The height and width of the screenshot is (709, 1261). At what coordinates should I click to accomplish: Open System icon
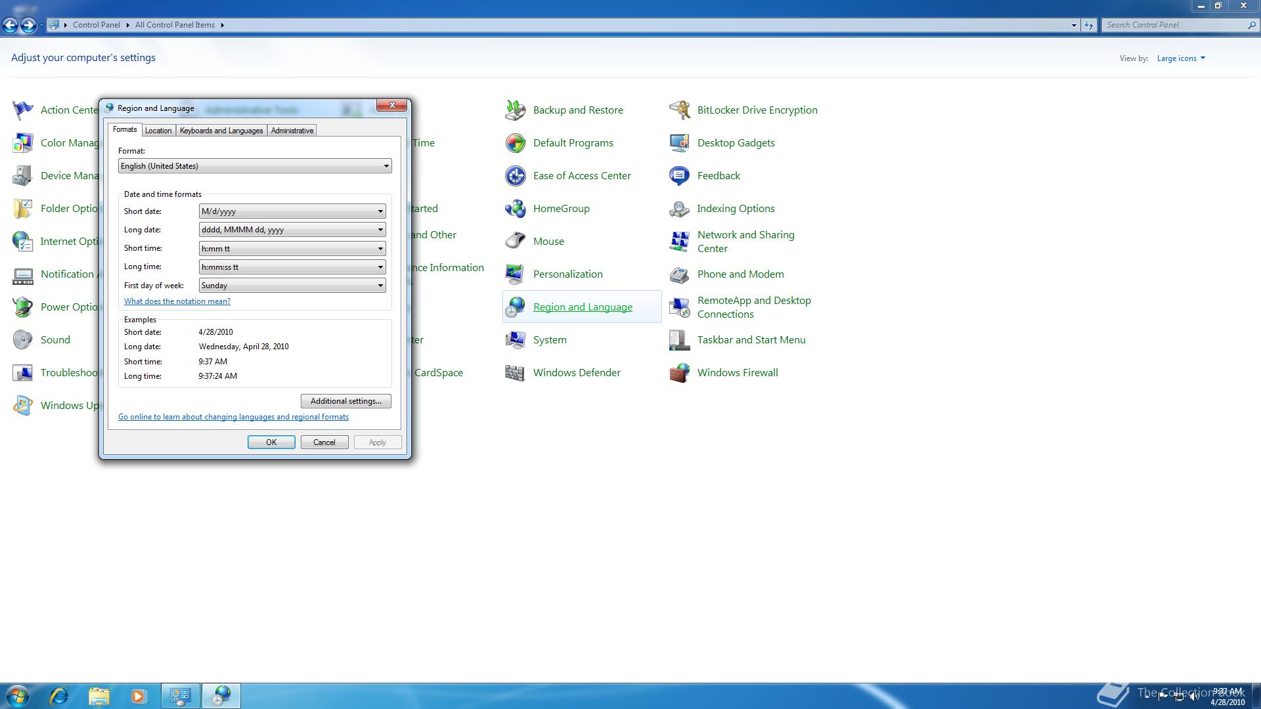click(x=516, y=340)
